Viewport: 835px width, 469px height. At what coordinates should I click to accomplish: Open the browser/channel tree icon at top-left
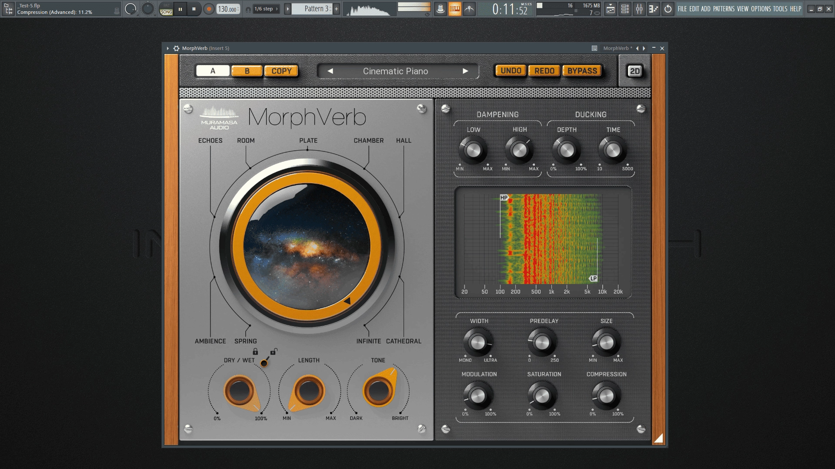pos(8,9)
